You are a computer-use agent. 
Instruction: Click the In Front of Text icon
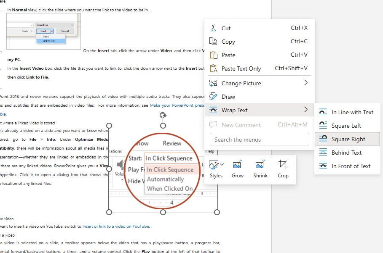(323, 166)
